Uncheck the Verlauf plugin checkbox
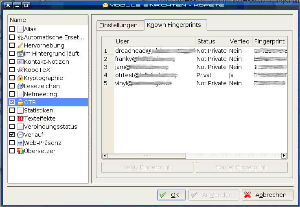300x207 pixels. pos(12,135)
